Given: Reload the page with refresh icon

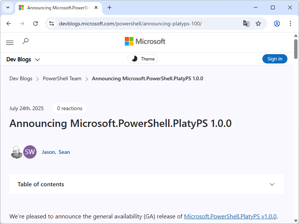Looking at the screenshot, I should pos(36,24).
